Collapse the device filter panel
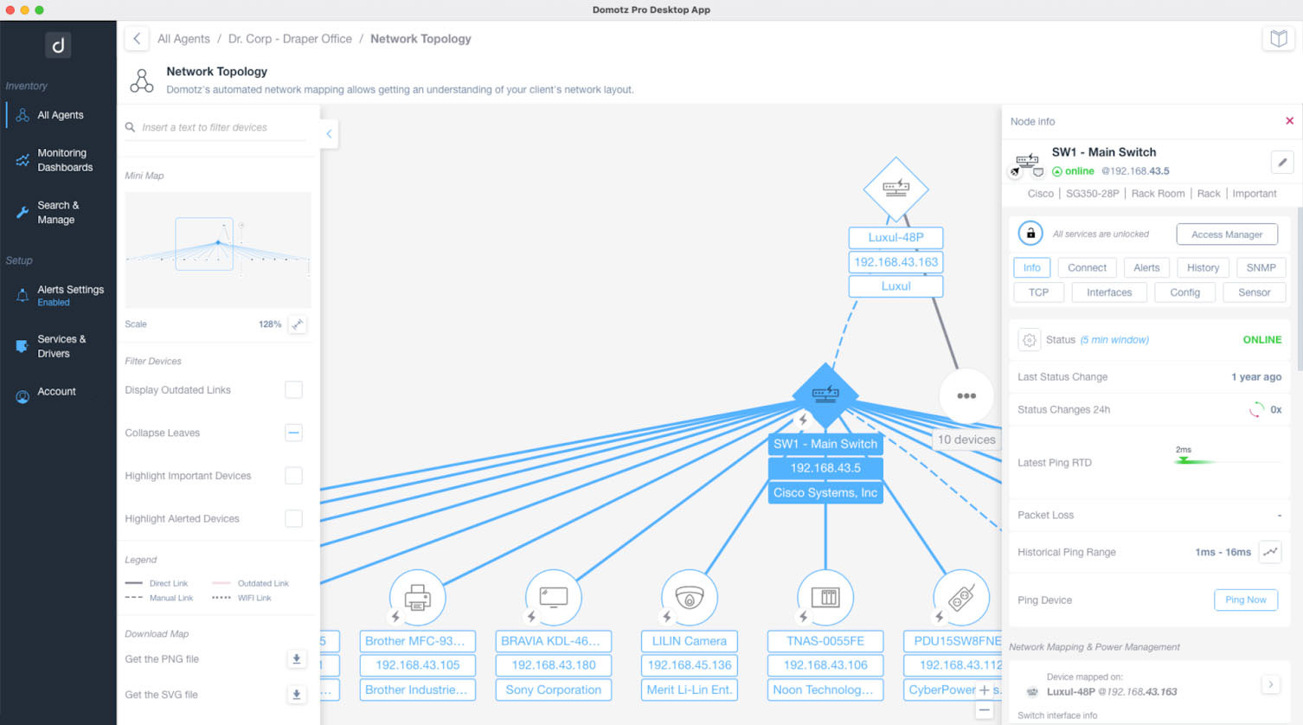 [328, 134]
